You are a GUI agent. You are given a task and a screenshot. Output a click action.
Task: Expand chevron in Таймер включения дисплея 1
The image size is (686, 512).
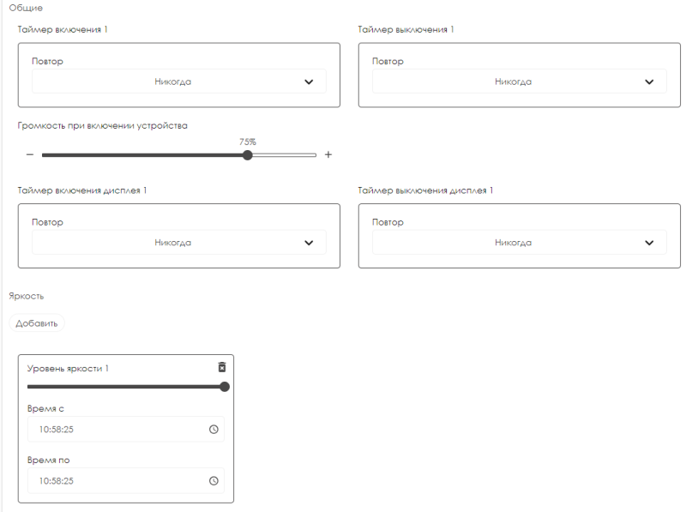pos(309,243)
